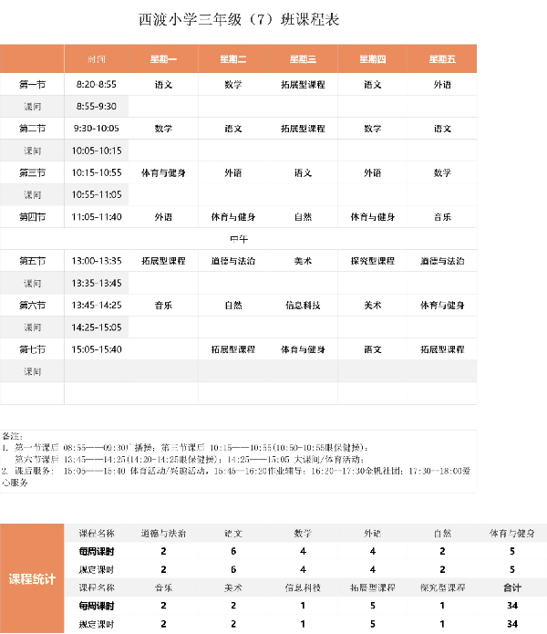547x634 pixels.
Task: Click the 课后服务 note line
Action: click(236, 476)
